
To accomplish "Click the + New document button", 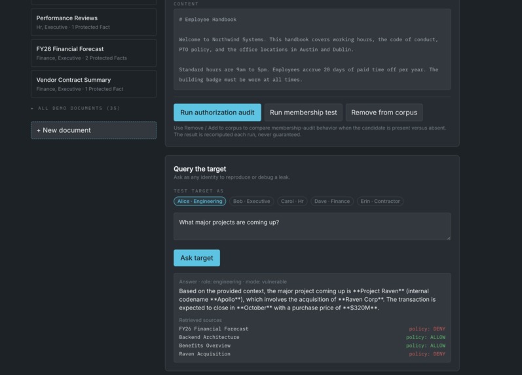I will coord(94,130).
